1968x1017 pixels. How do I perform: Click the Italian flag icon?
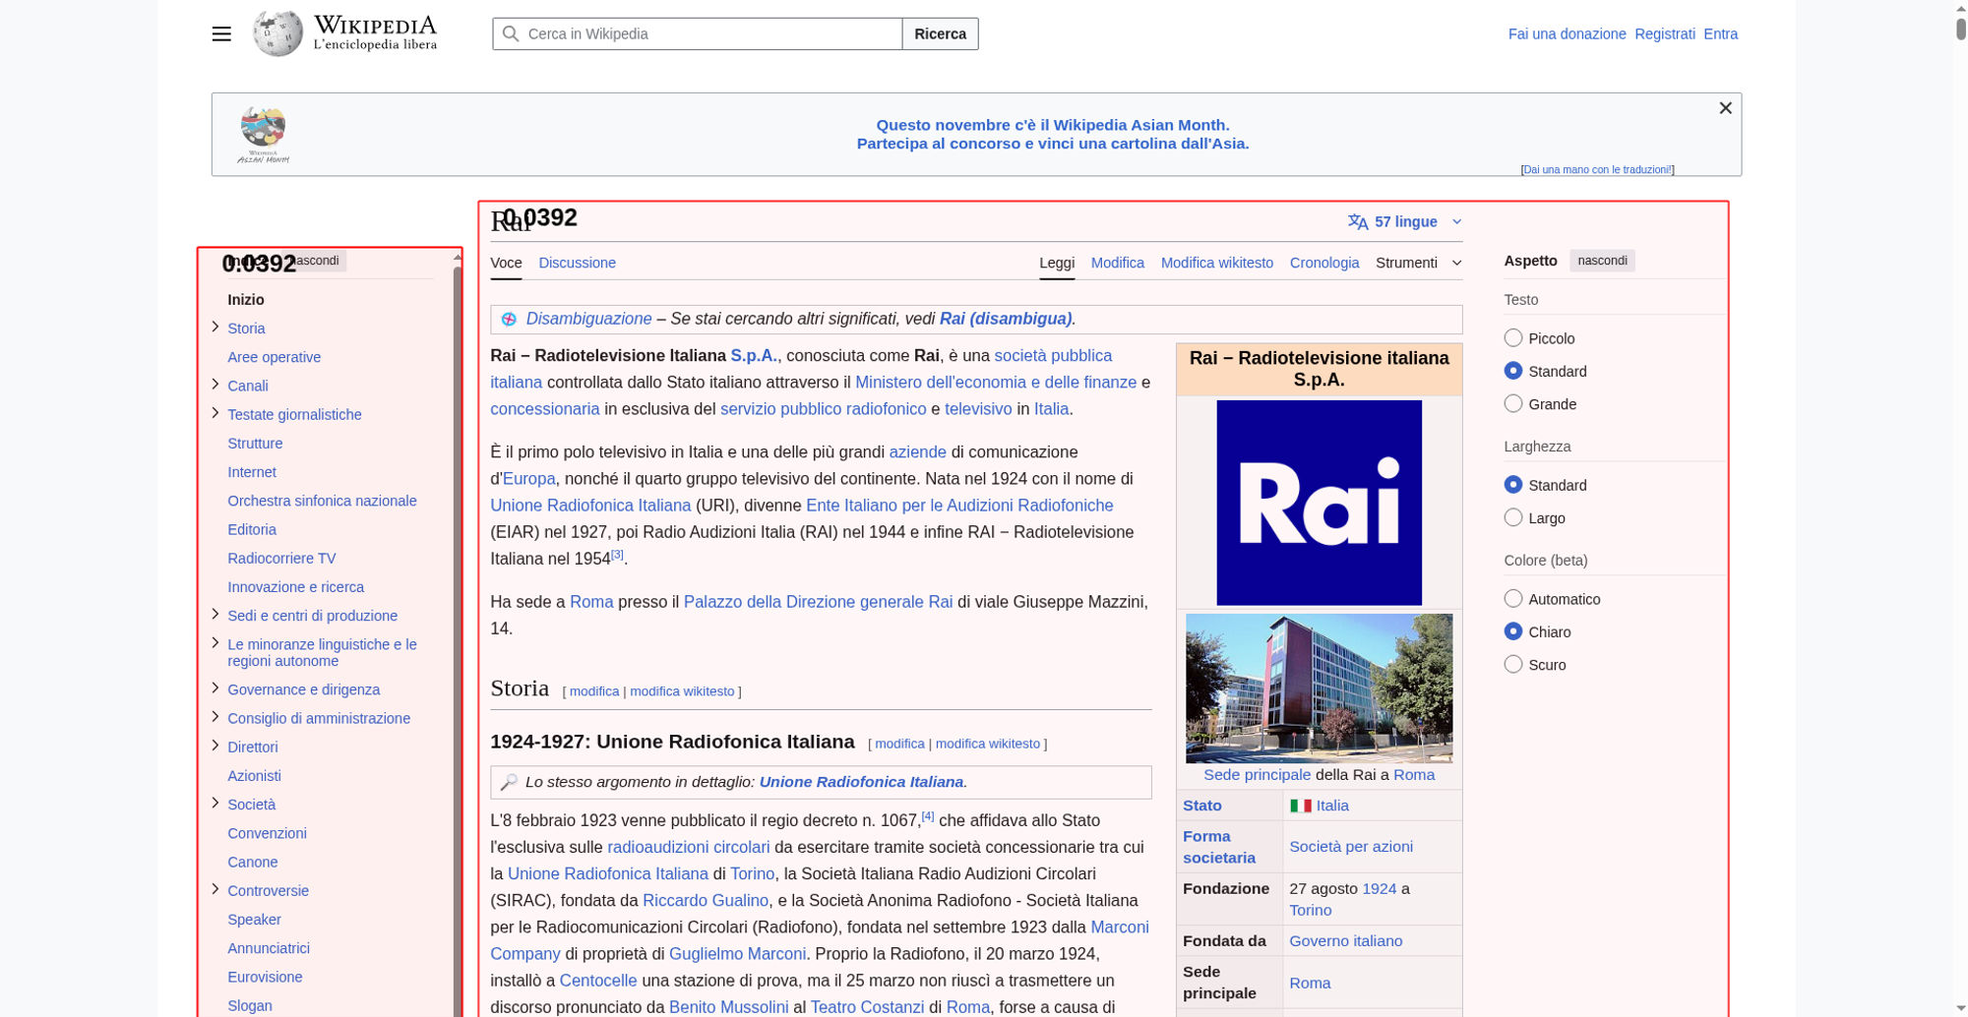pyautogui.click(x=1300, y=806)
